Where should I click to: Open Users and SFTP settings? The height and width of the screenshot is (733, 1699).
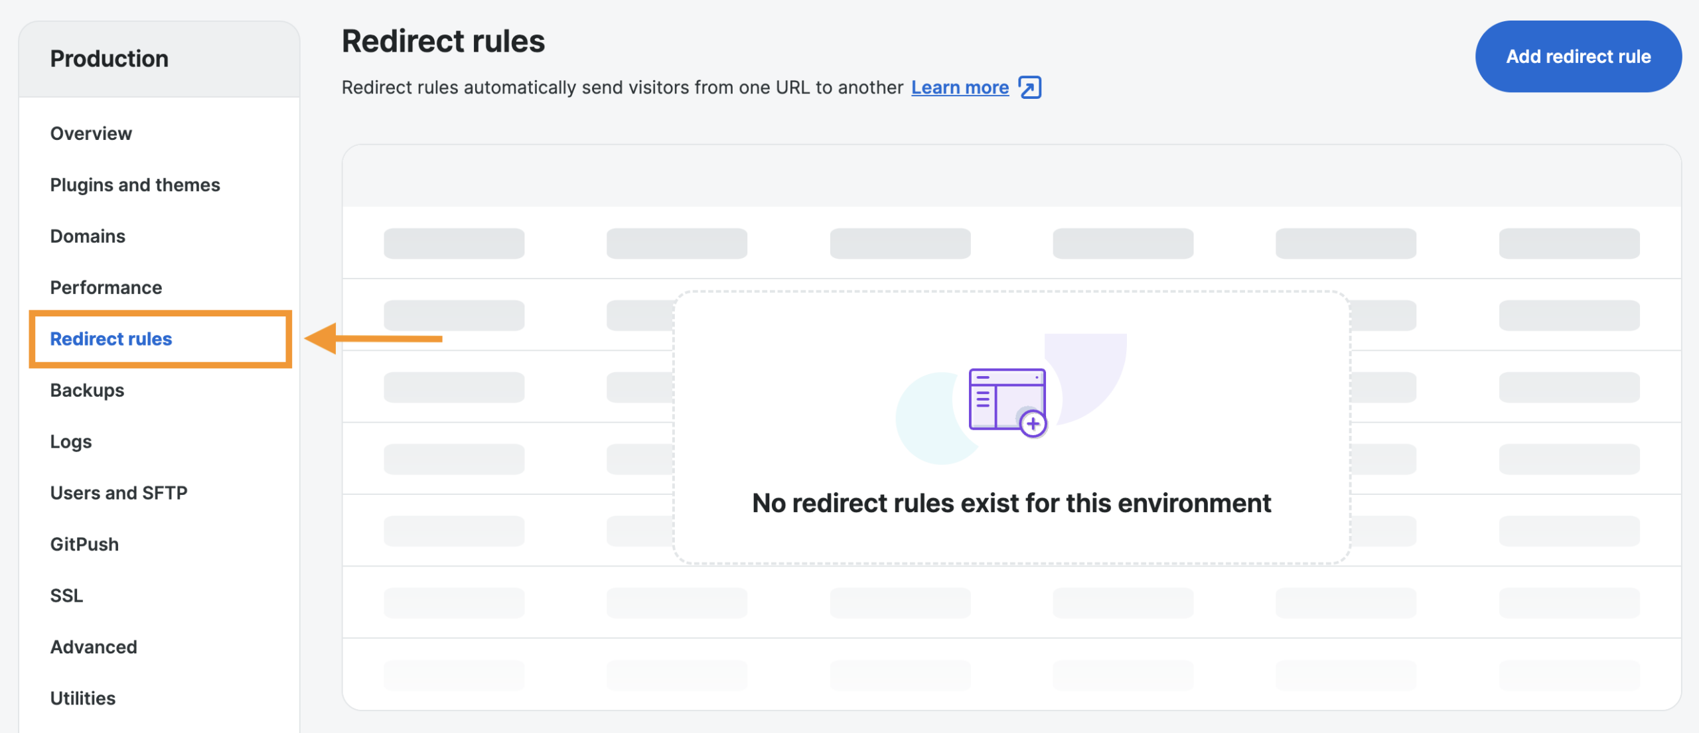pos(119,493)
